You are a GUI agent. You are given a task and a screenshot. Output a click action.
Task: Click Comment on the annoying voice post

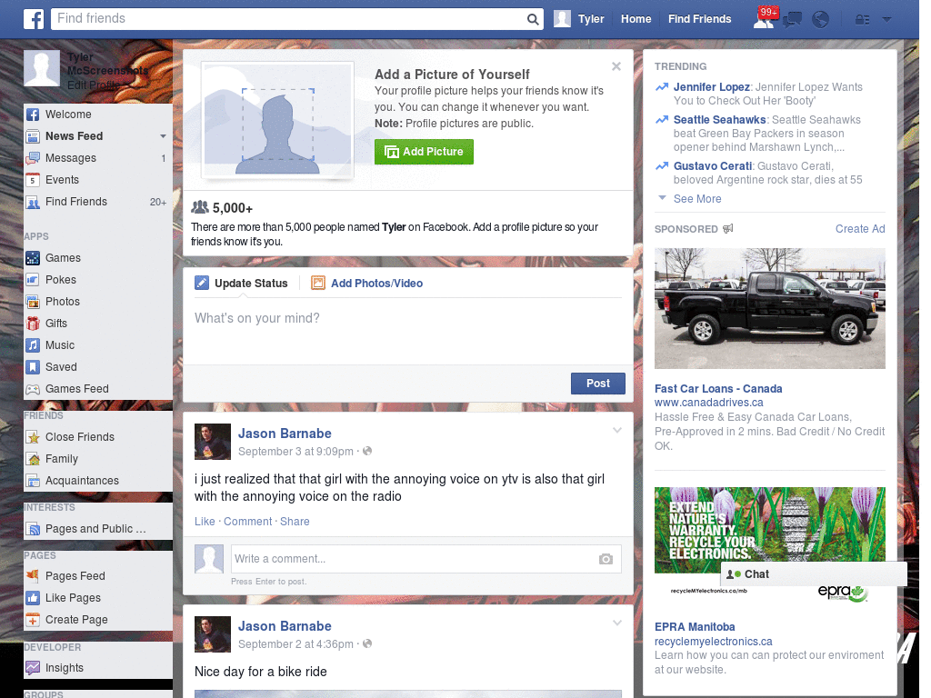tap(247, 521)
